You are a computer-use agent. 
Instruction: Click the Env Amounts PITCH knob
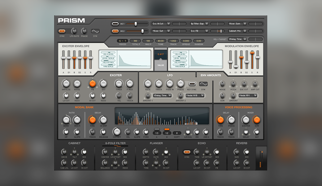tap(233, 84)
